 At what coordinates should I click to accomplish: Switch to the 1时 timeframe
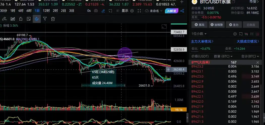tap(13, 11)
